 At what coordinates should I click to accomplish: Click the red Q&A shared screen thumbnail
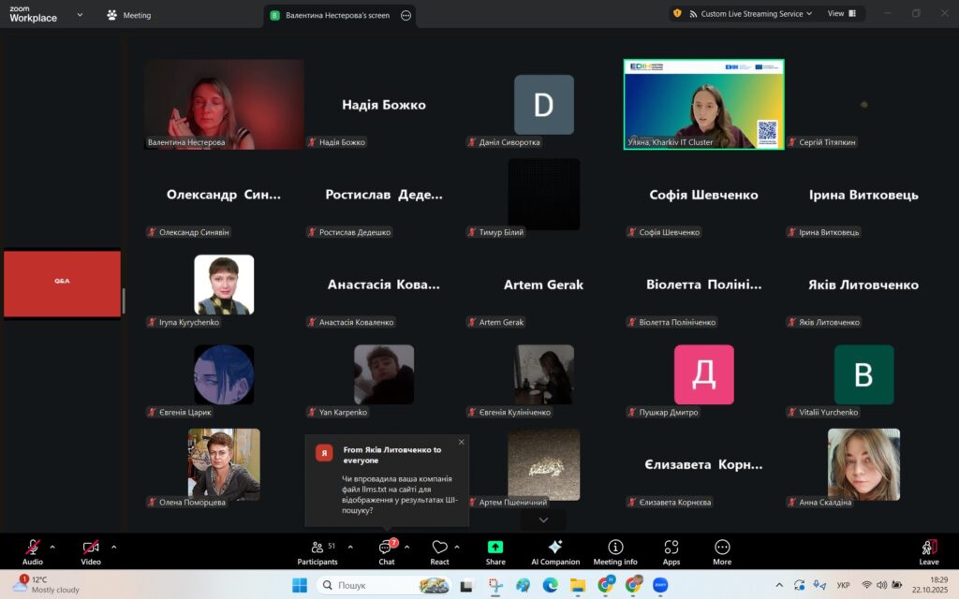[x=62, y=283]
